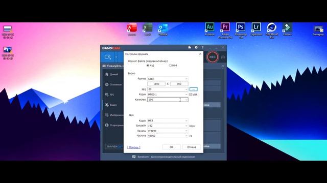Image resolution: width=327 pixels, height=183 pixels.
Task: Click the width field showing 1600
Action: pos(156,84)
